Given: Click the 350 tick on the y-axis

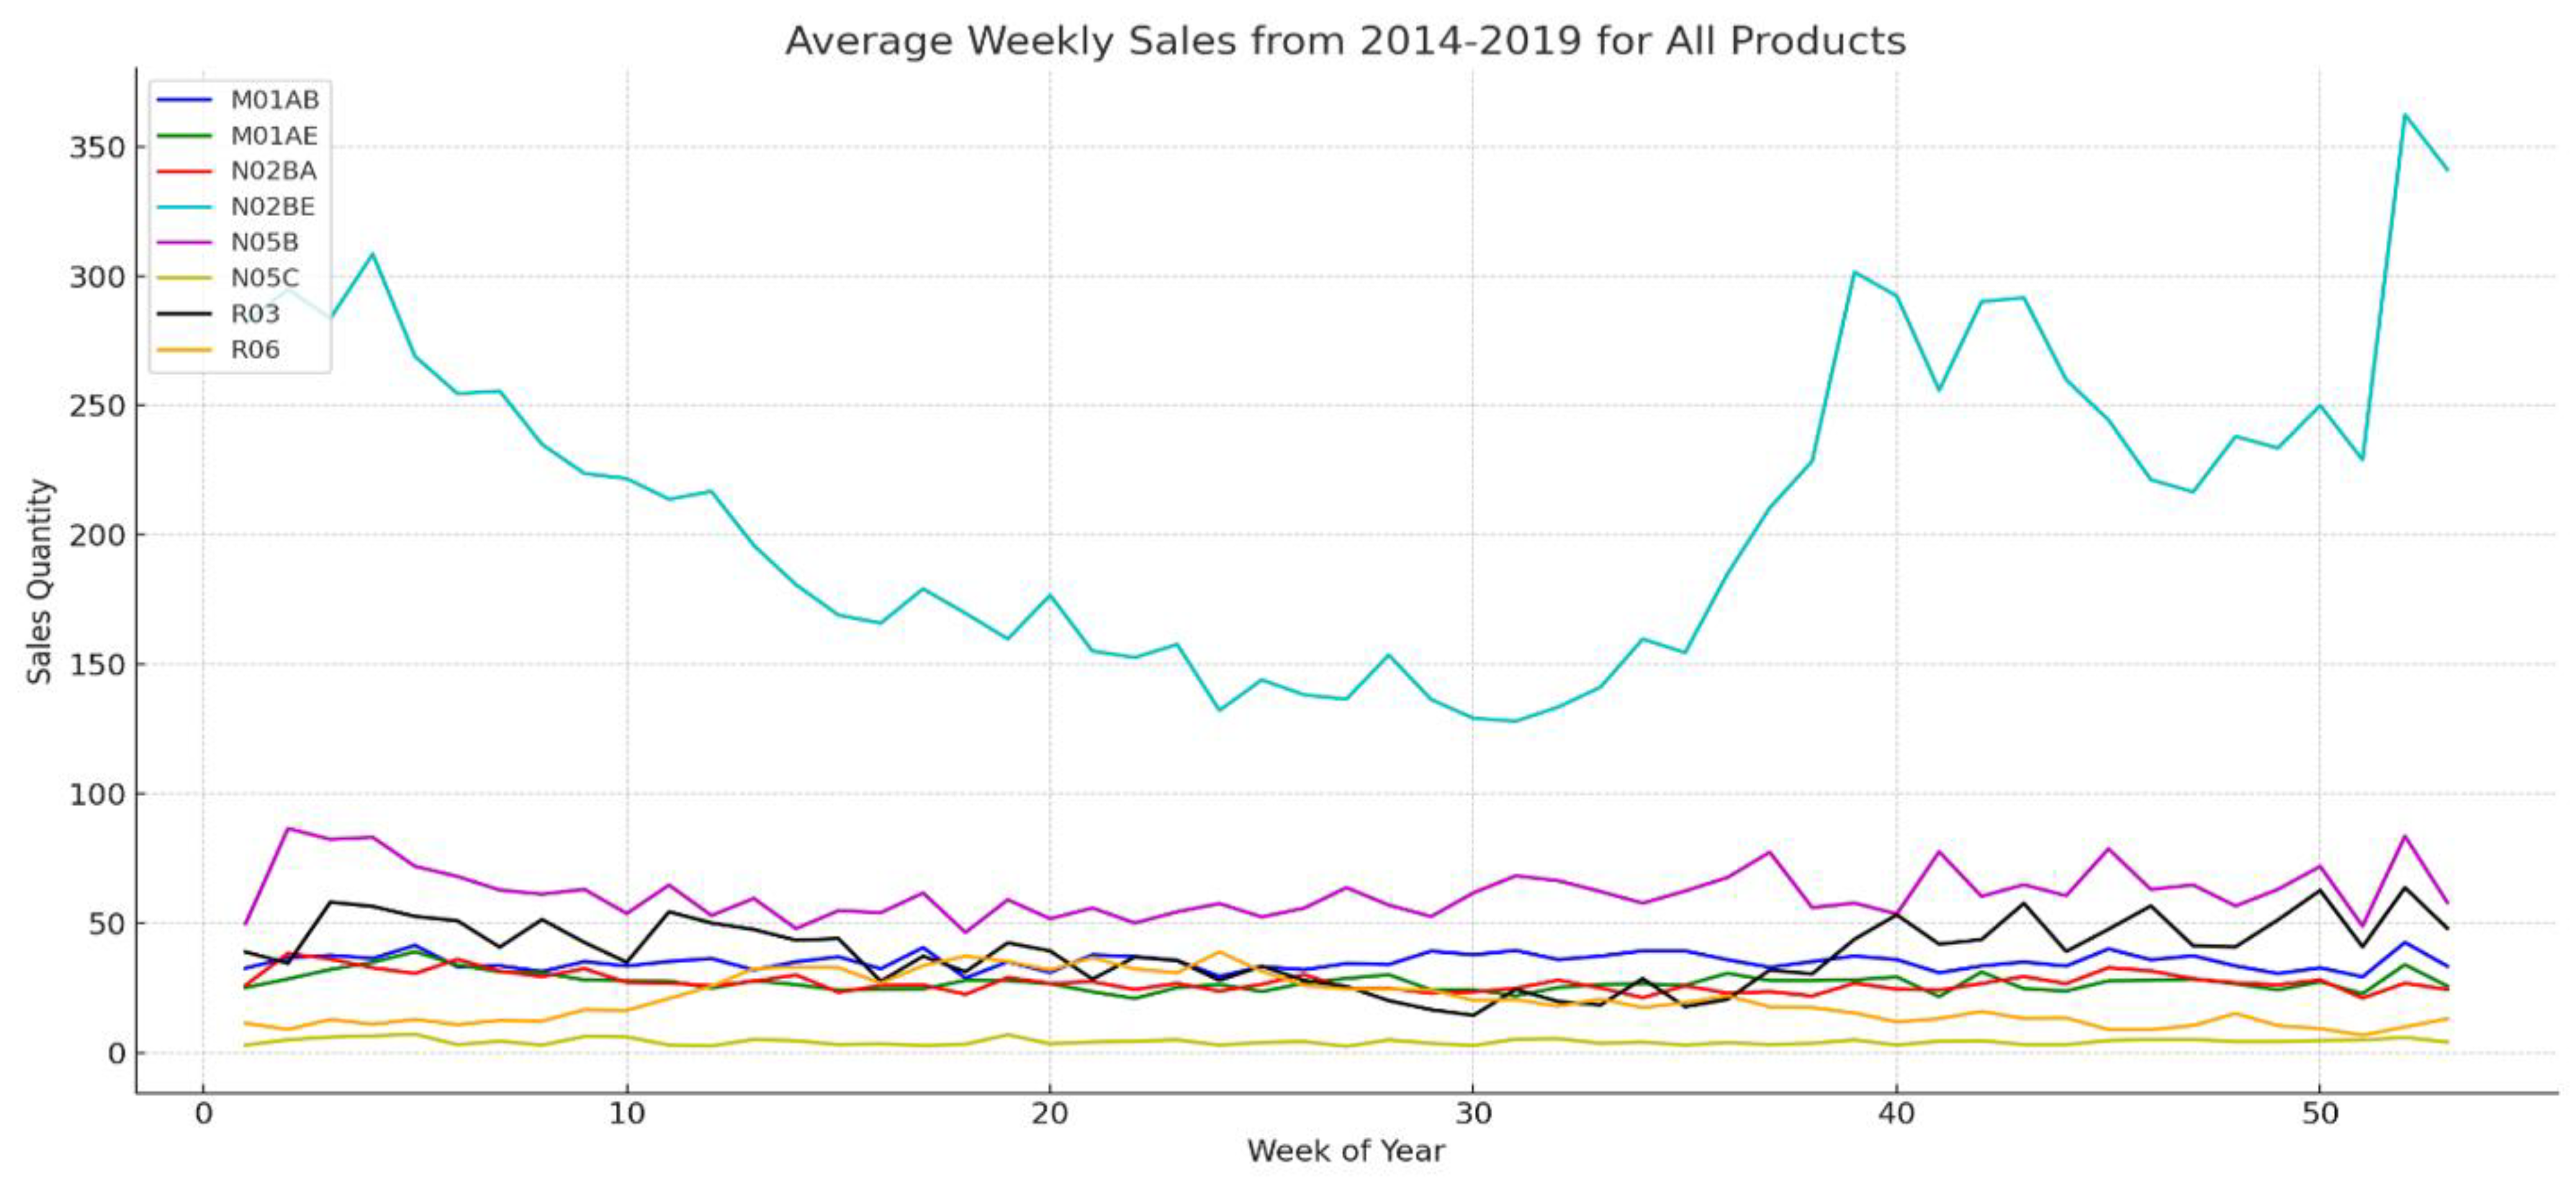Looking at the screenshot, I should click(x=97, y=148).
